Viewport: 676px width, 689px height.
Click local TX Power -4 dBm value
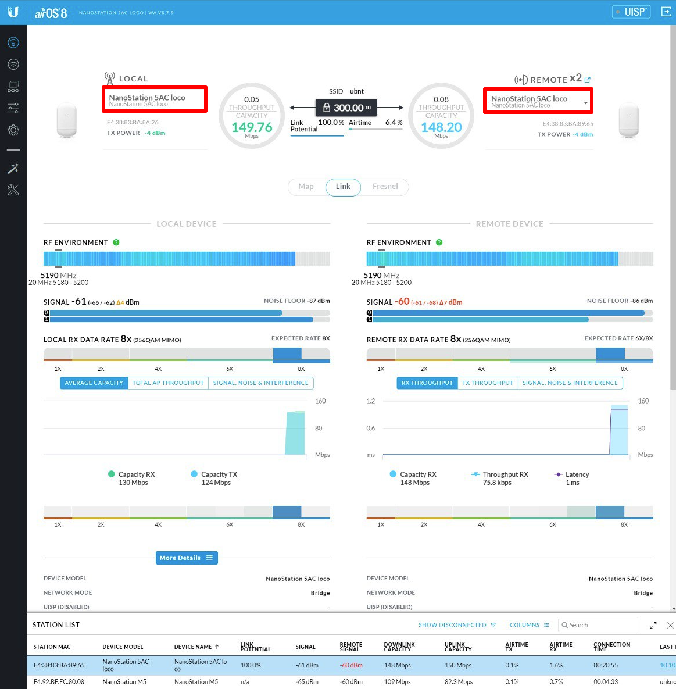click(x=155, y=133)
